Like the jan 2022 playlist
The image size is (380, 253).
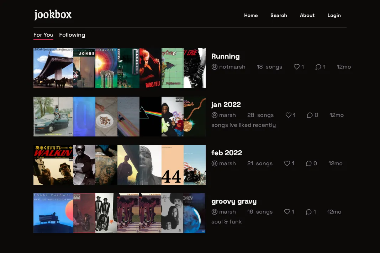289,115
